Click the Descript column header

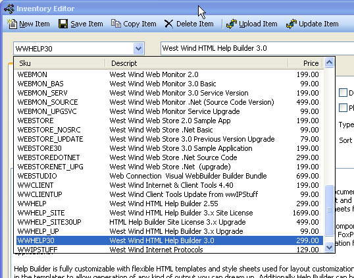click(197, 63)
